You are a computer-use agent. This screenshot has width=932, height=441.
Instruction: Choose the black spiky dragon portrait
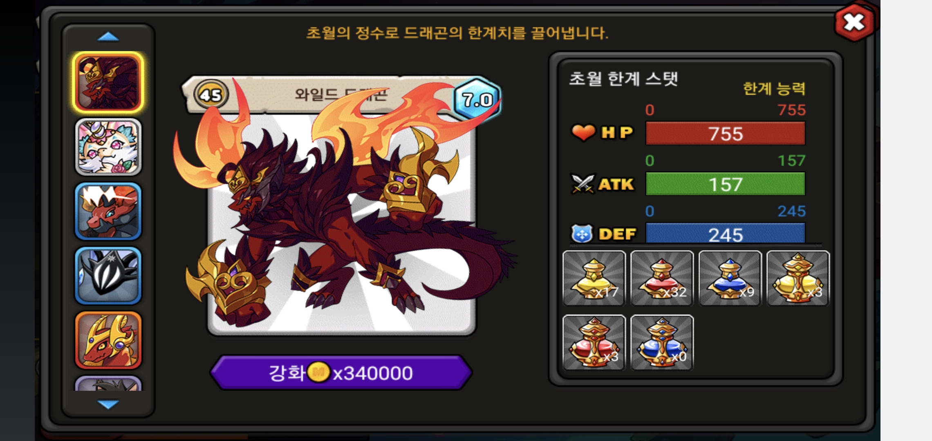pyautogui.click(x=108, y=276)
